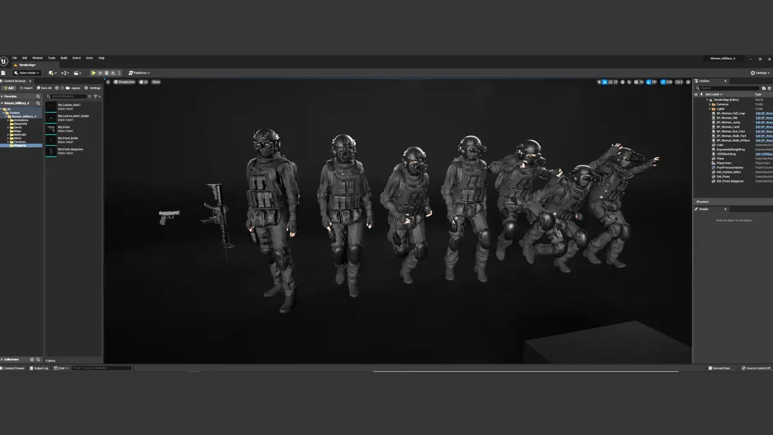Toggle scale snapping
The height and width of the screenshot is (435, 773).
663,82
